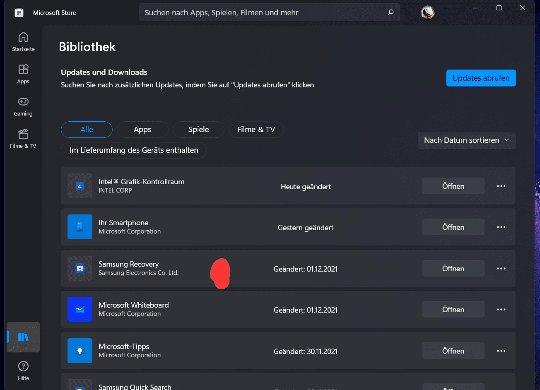
Task: Click the Gestern geändert status text
Action: click(306, 228)
